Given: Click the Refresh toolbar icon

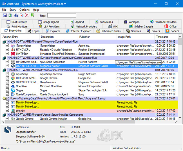Looking at the screenshot, I should pyautogui.click(x=10, y=15).
